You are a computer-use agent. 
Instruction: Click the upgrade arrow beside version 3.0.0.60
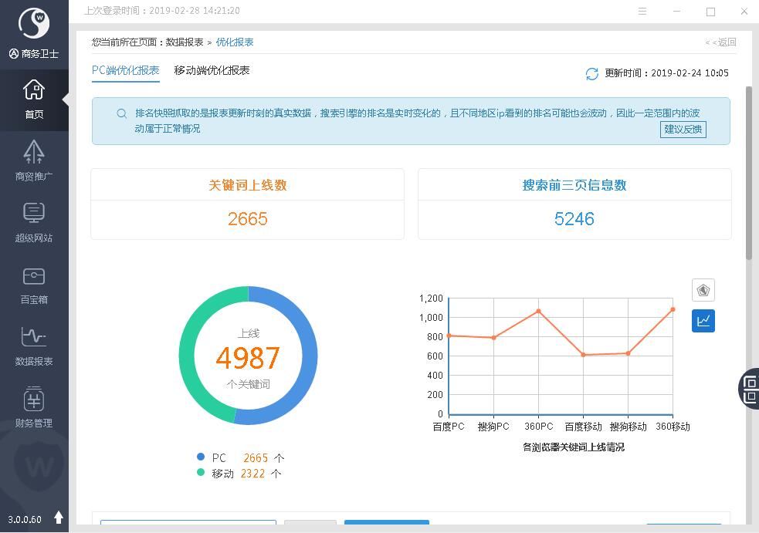point(59,518)
